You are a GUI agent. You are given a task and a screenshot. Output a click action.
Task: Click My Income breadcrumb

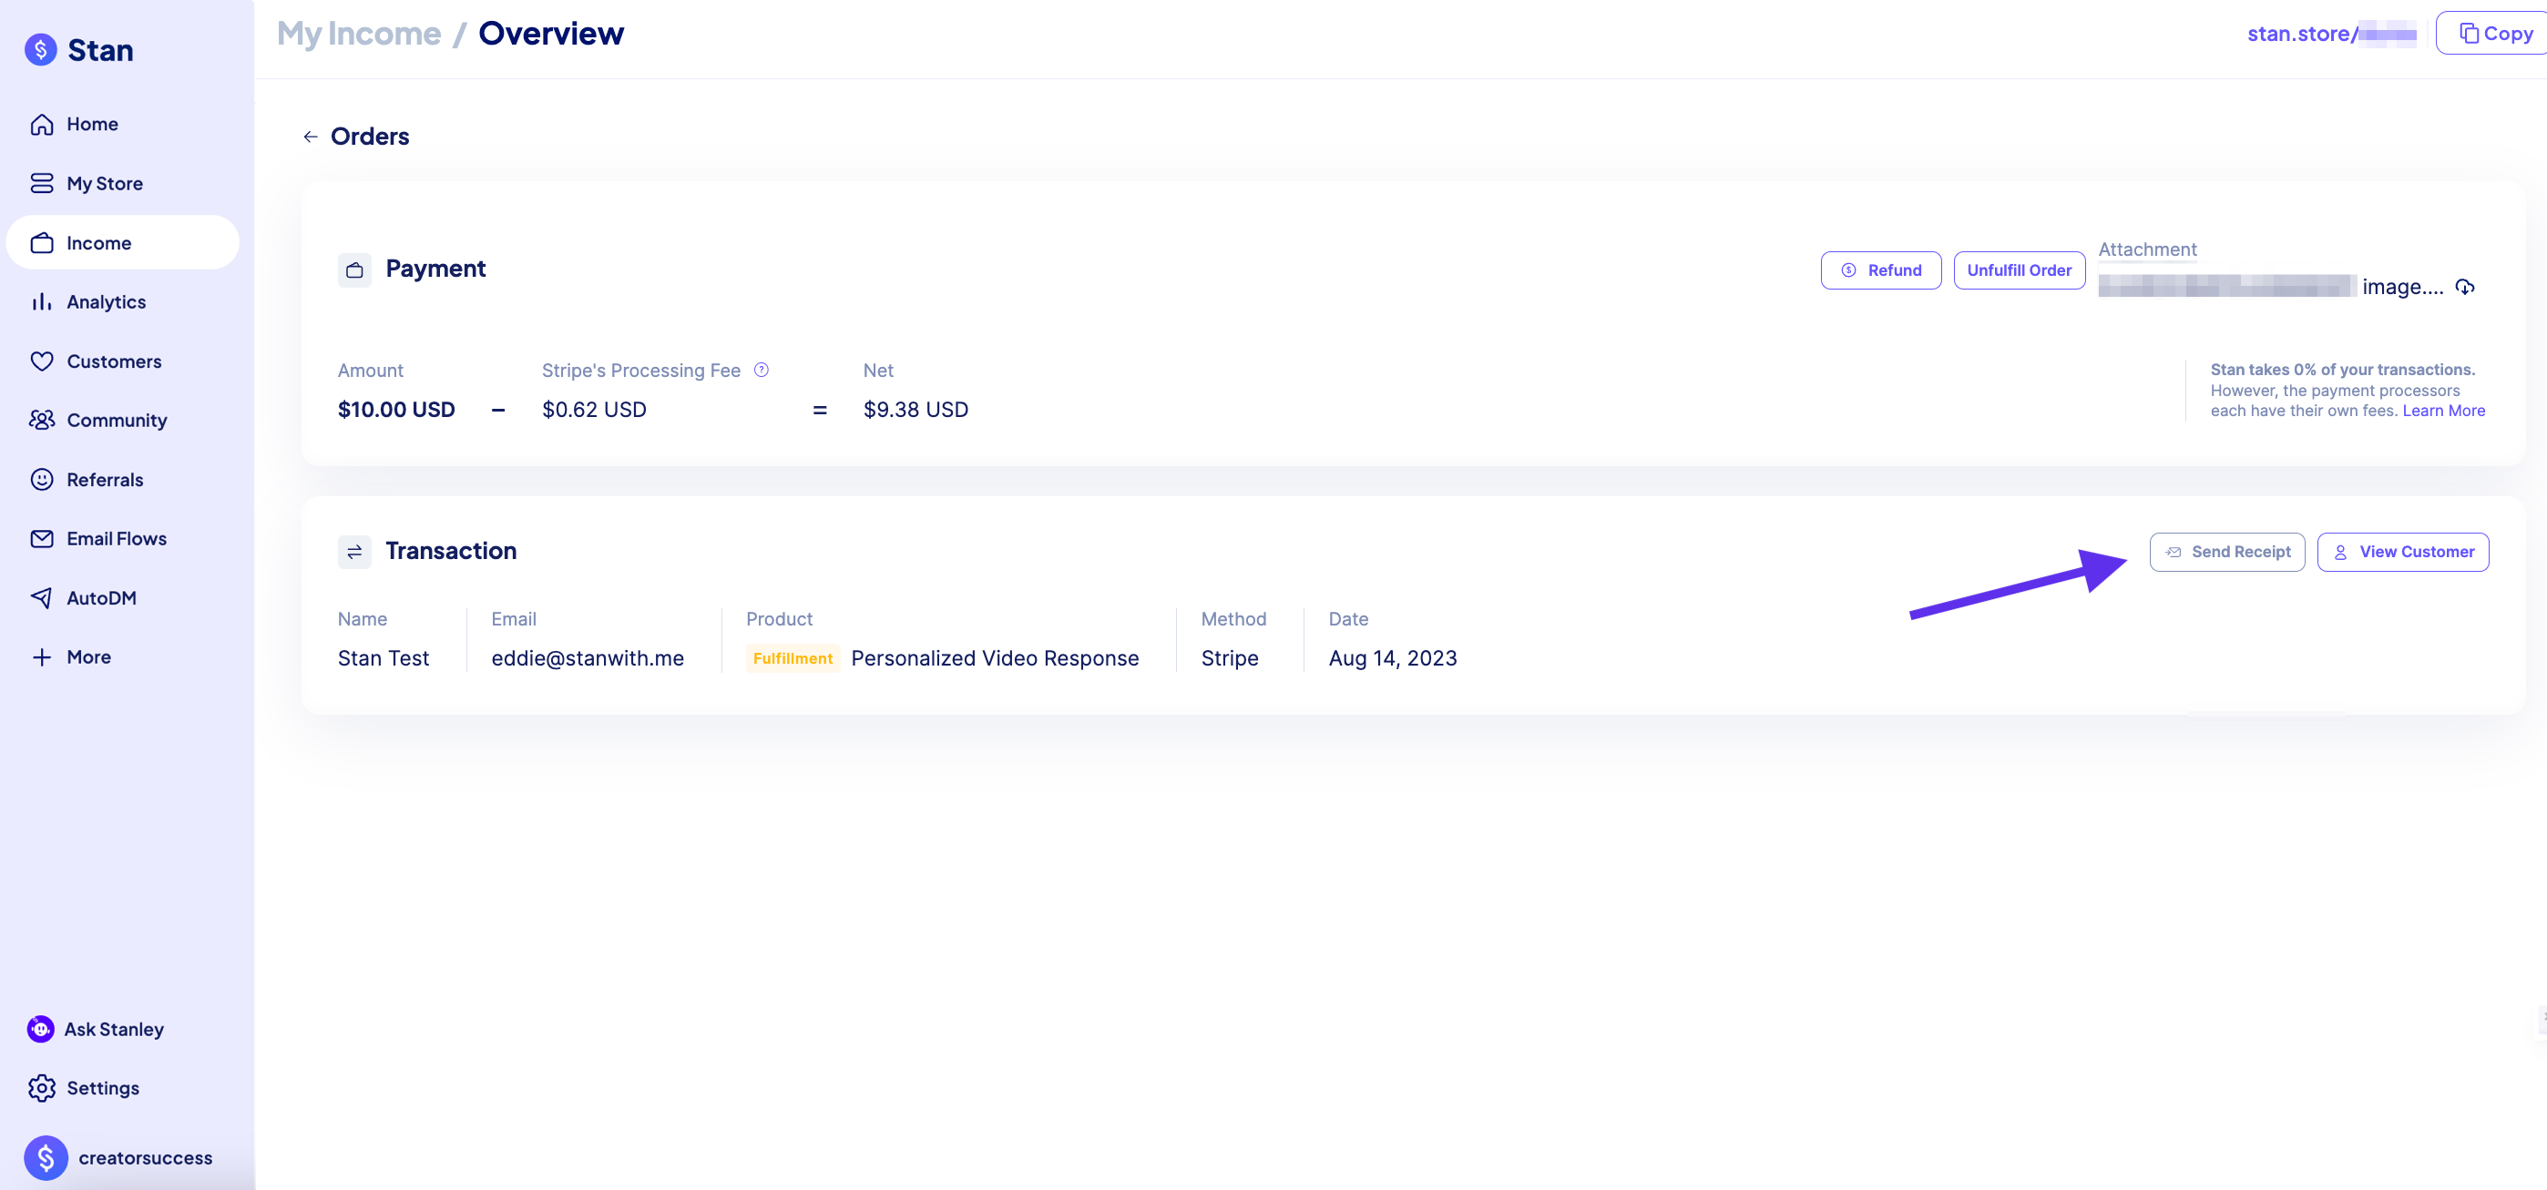tap(359, 33)
